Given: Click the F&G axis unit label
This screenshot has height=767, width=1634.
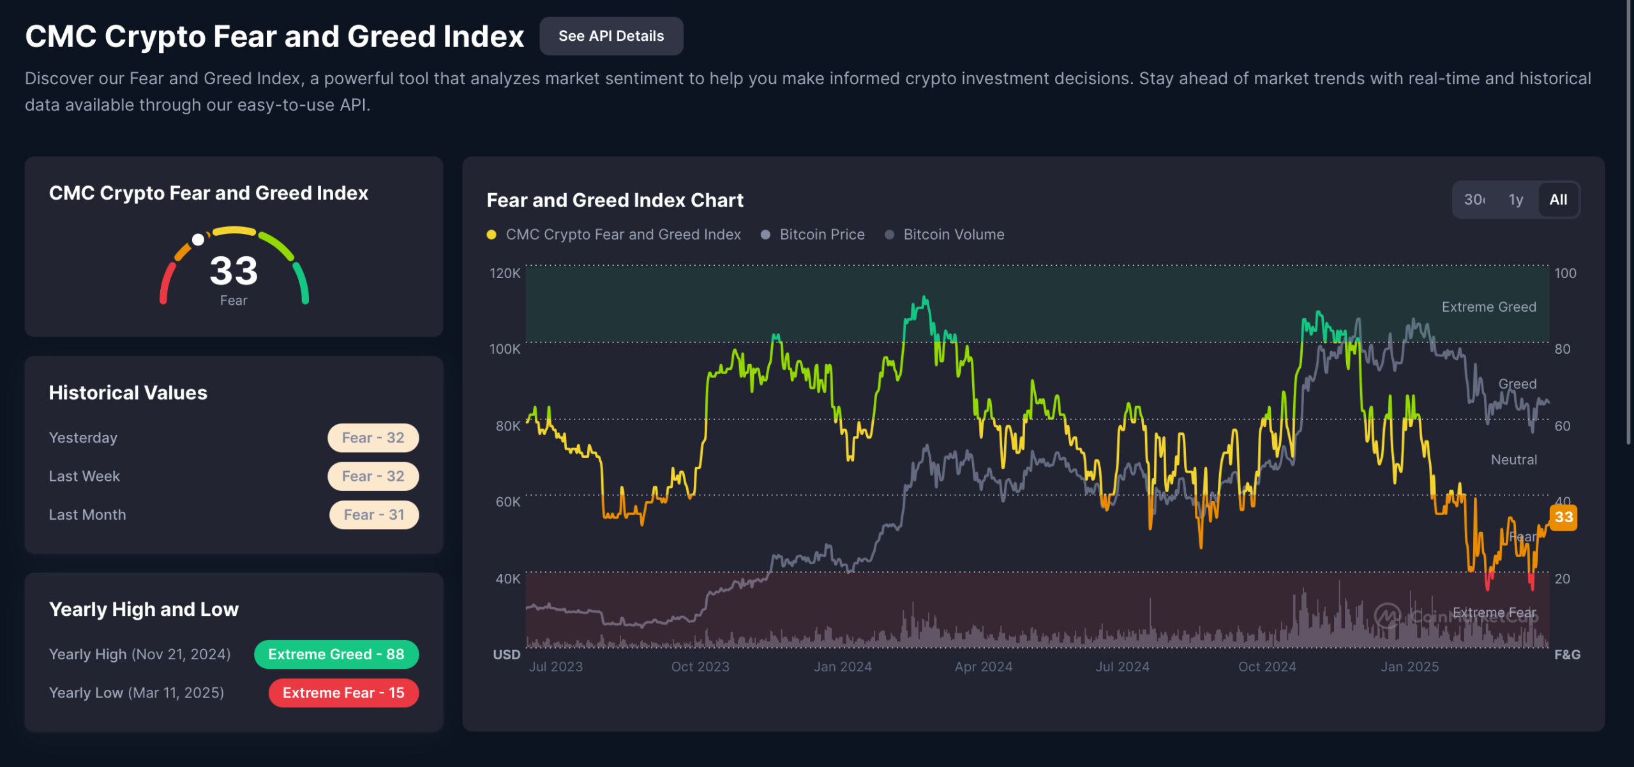Looking at the screenshot, I should coord(1568,655).
